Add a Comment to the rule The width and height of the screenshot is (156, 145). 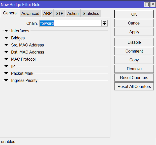coord(134,51)
